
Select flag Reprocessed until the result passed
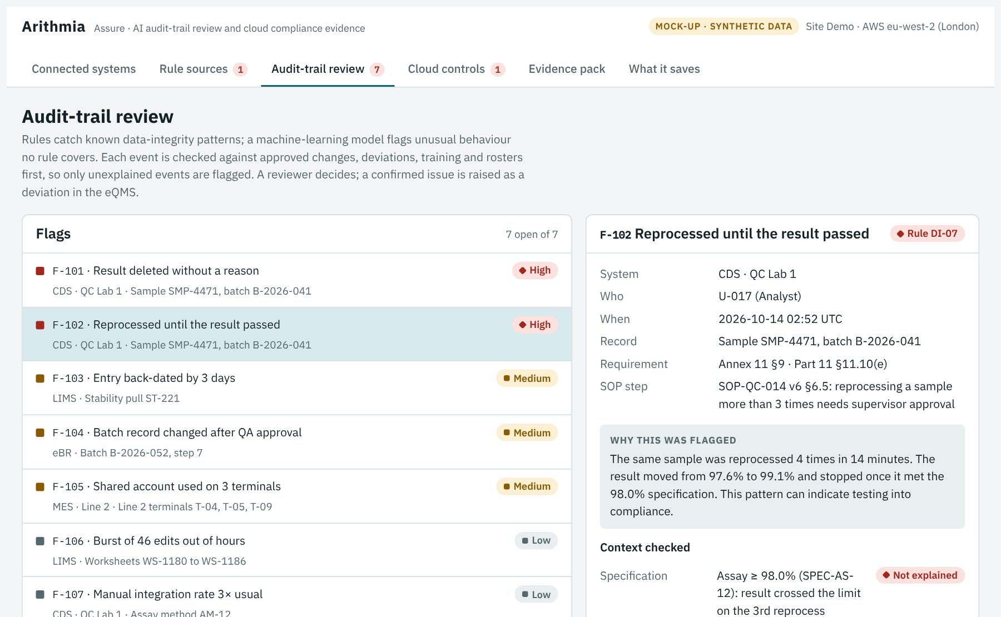297,334
